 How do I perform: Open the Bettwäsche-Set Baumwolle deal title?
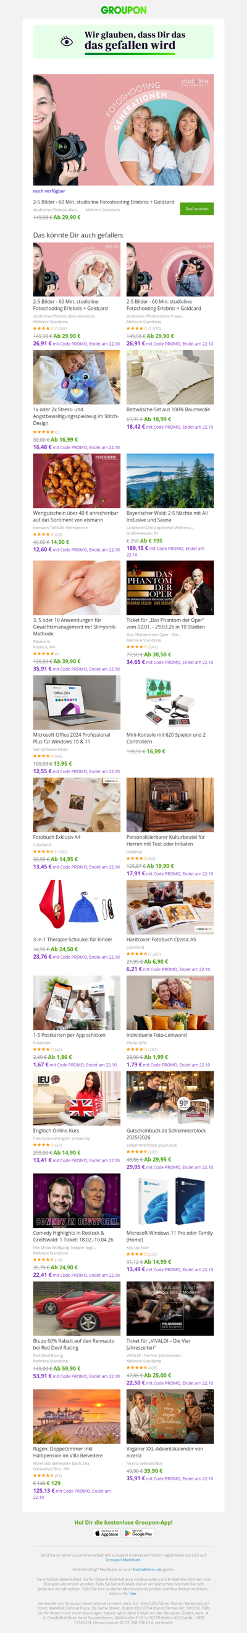[x=168, y=409]
